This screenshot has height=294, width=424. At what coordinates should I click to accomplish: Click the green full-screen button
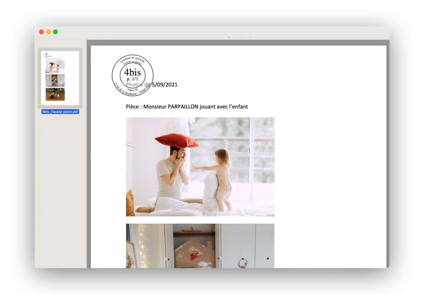click(x=55, y=32)
